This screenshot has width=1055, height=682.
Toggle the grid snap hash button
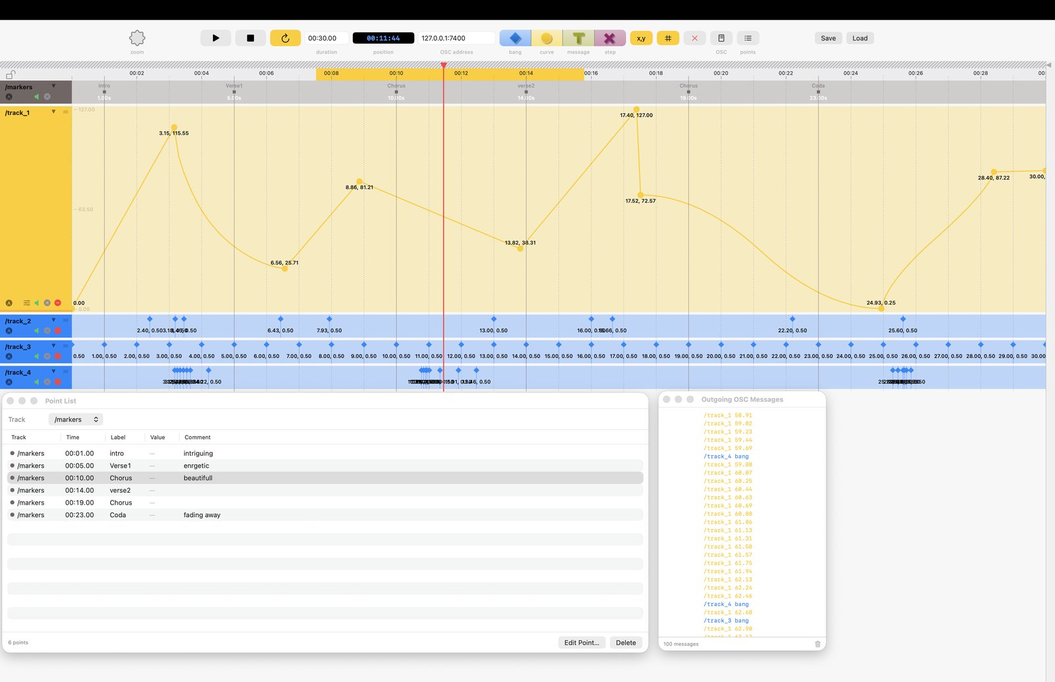[668, 38]
